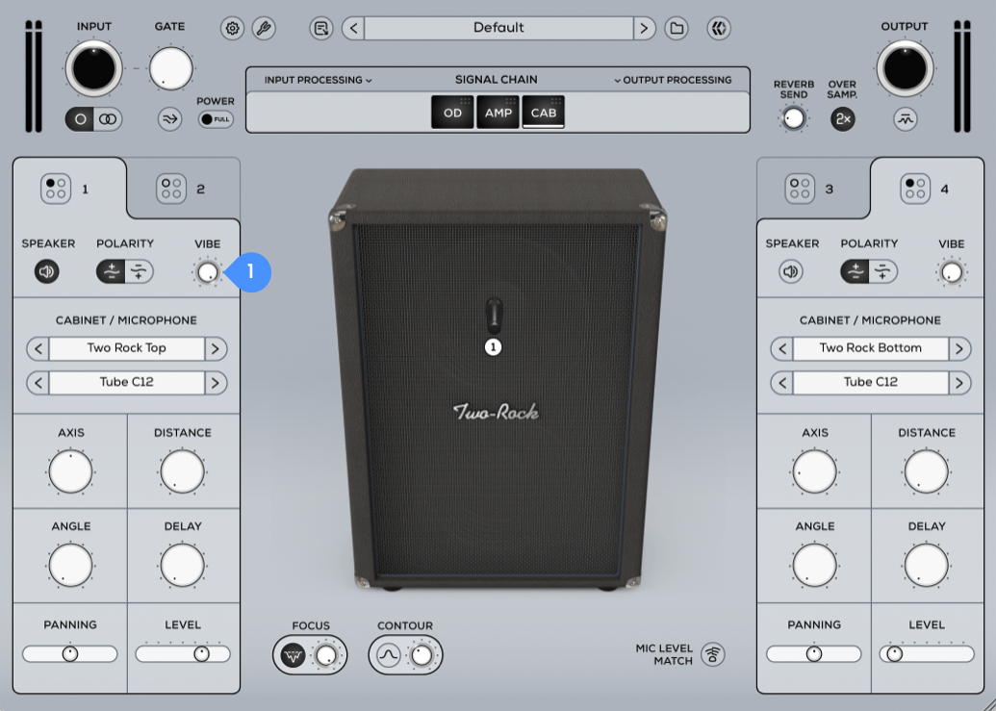Select inverted polarity in right panel
996x711 pixels.
click(883, 271)
